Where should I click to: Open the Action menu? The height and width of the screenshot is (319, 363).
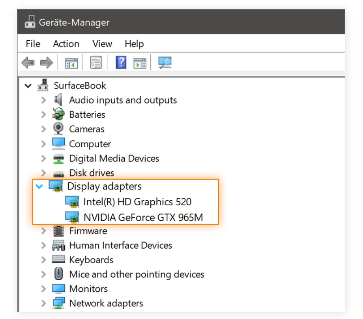click(66, 44)
